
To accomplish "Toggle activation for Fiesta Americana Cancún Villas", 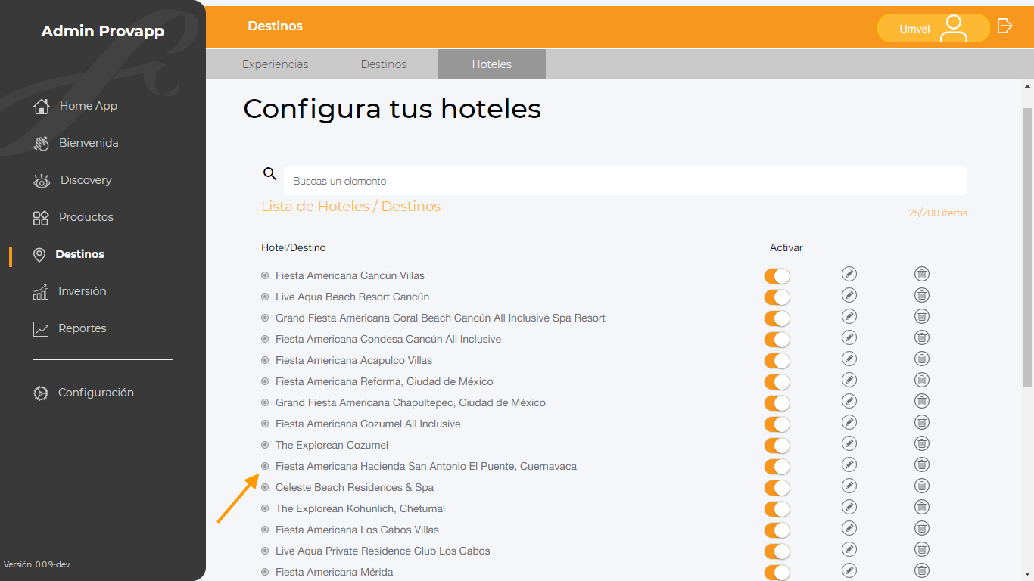I will pos(777,276).
